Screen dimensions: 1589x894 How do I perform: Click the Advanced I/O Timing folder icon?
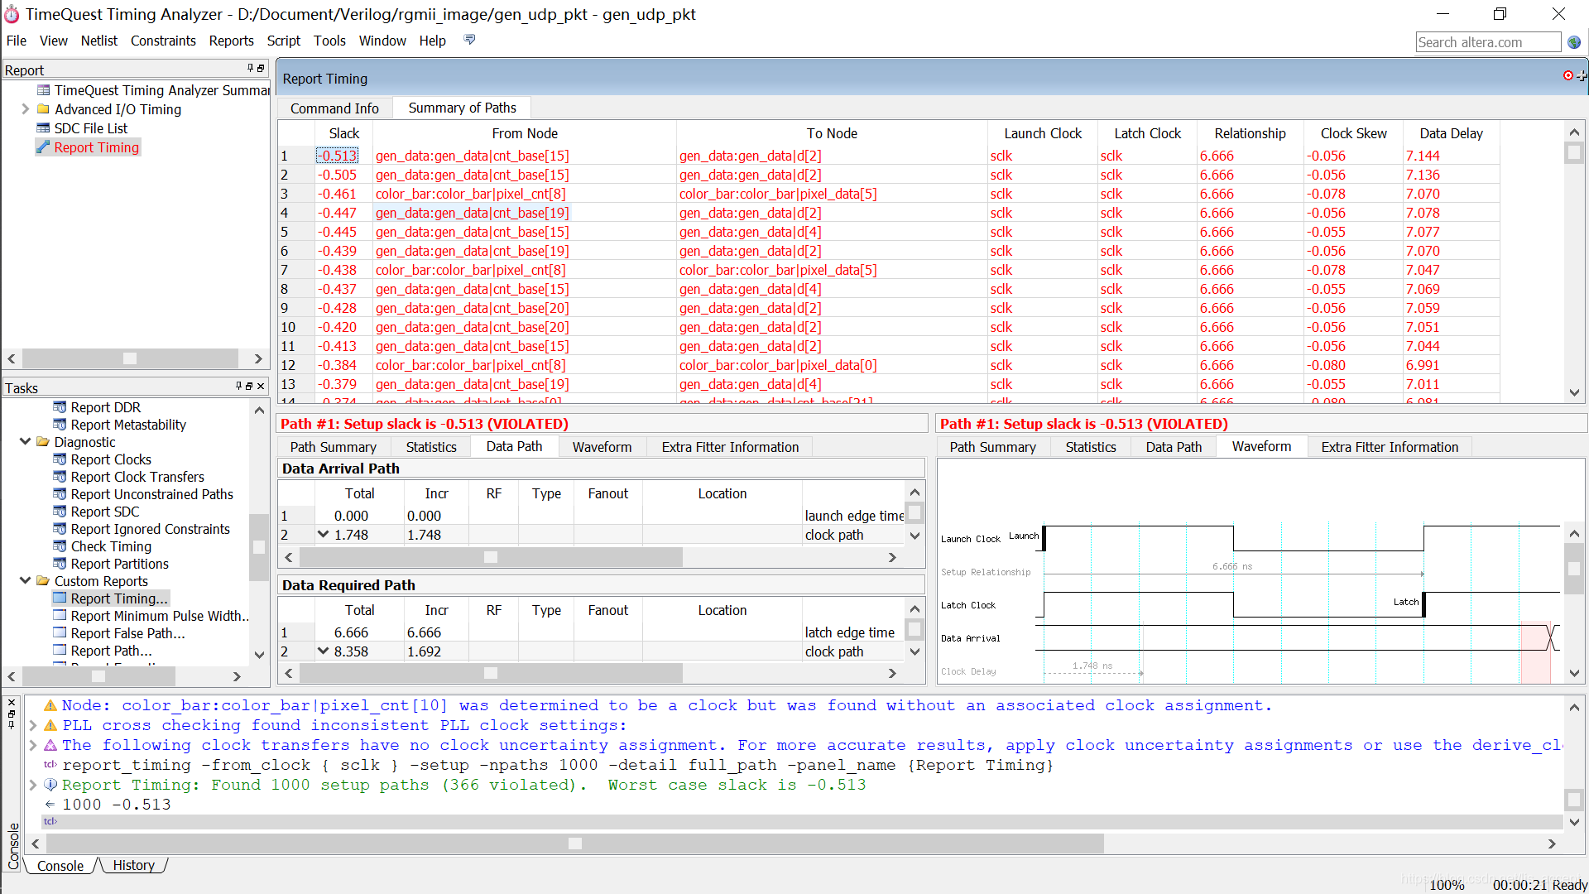tap(44, 109)
